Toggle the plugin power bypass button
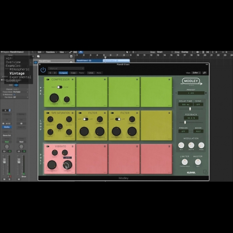Viewport: 233px width, 233px height. [x=43, y=70]
